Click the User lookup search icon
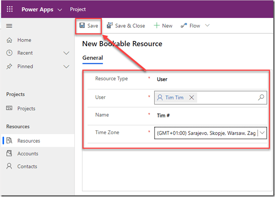Image resolution: width=275 pixels, height=197 pixels. click(x=261, y=97)
